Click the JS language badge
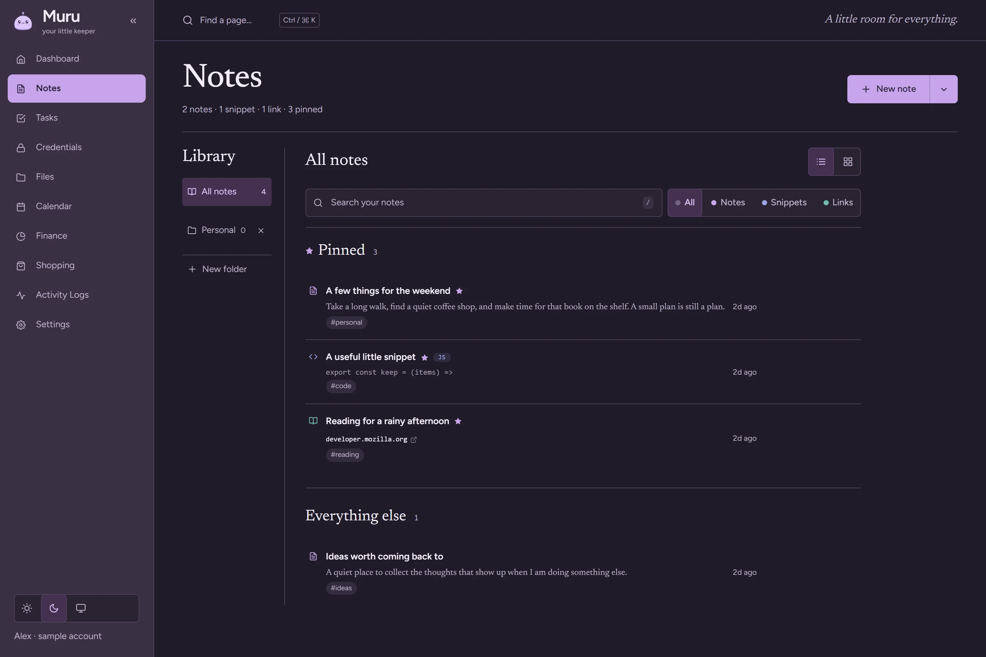986x657 pixels. (442, 357)
